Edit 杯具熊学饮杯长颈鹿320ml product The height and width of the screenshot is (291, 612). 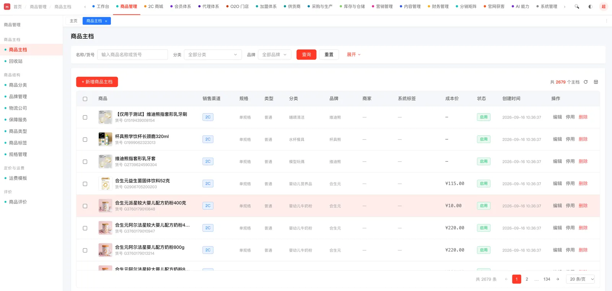(x=557, y=139)
